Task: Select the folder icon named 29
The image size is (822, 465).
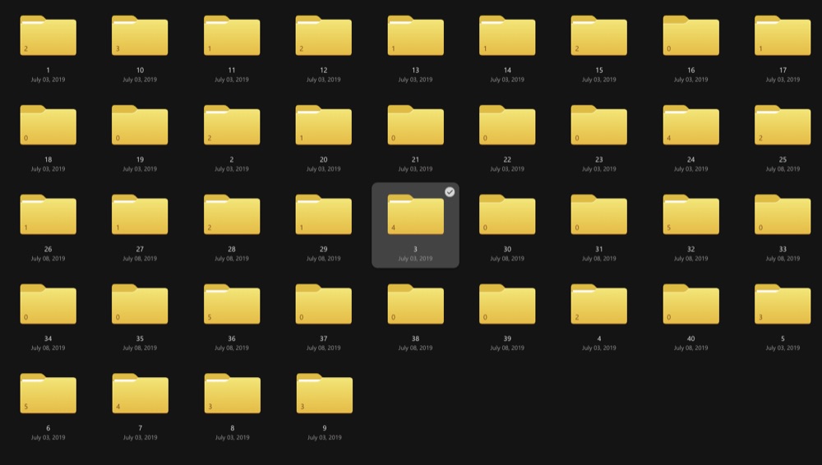Action: [x=323, y=215]
